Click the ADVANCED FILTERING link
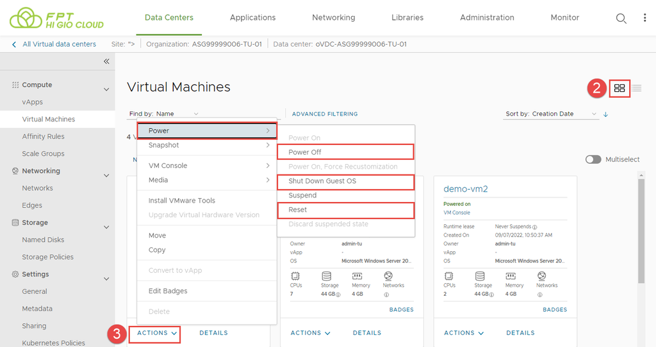 coord(325,114)
